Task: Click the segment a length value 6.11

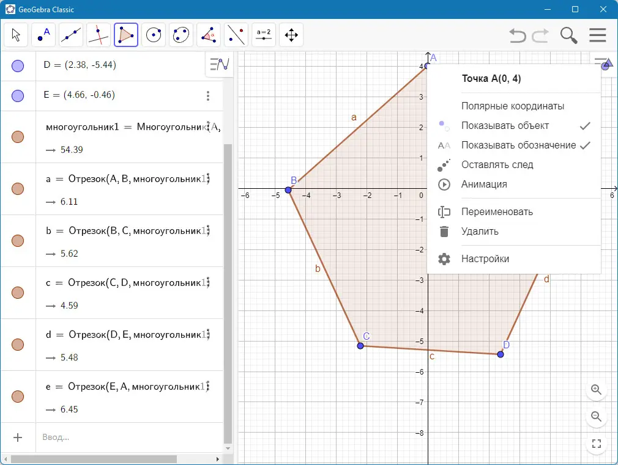Action: coord(69,202)
